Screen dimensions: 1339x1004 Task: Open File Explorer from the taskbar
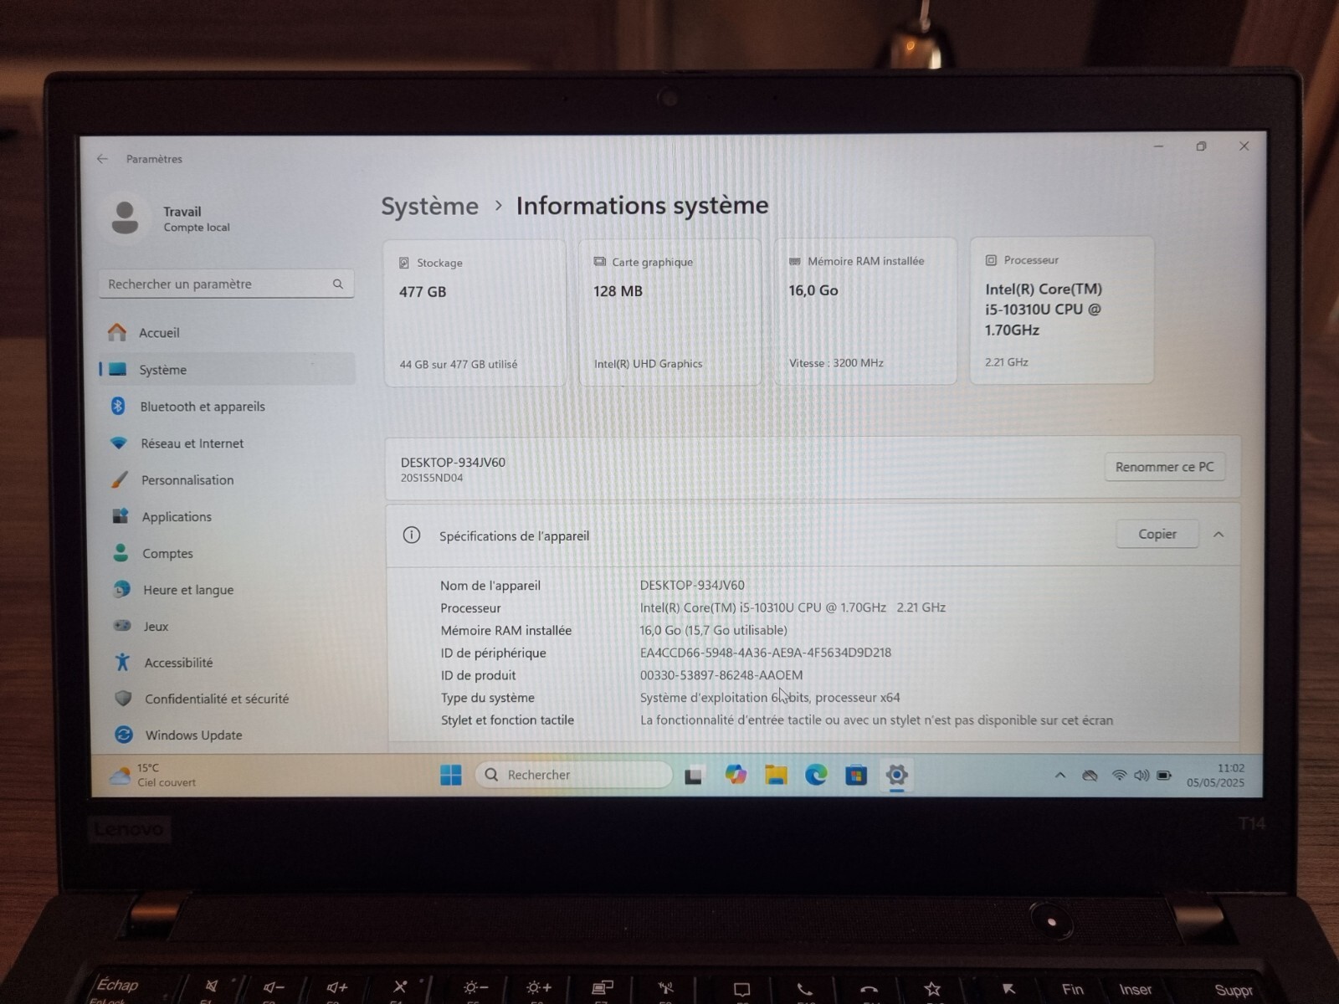point(776,775)
